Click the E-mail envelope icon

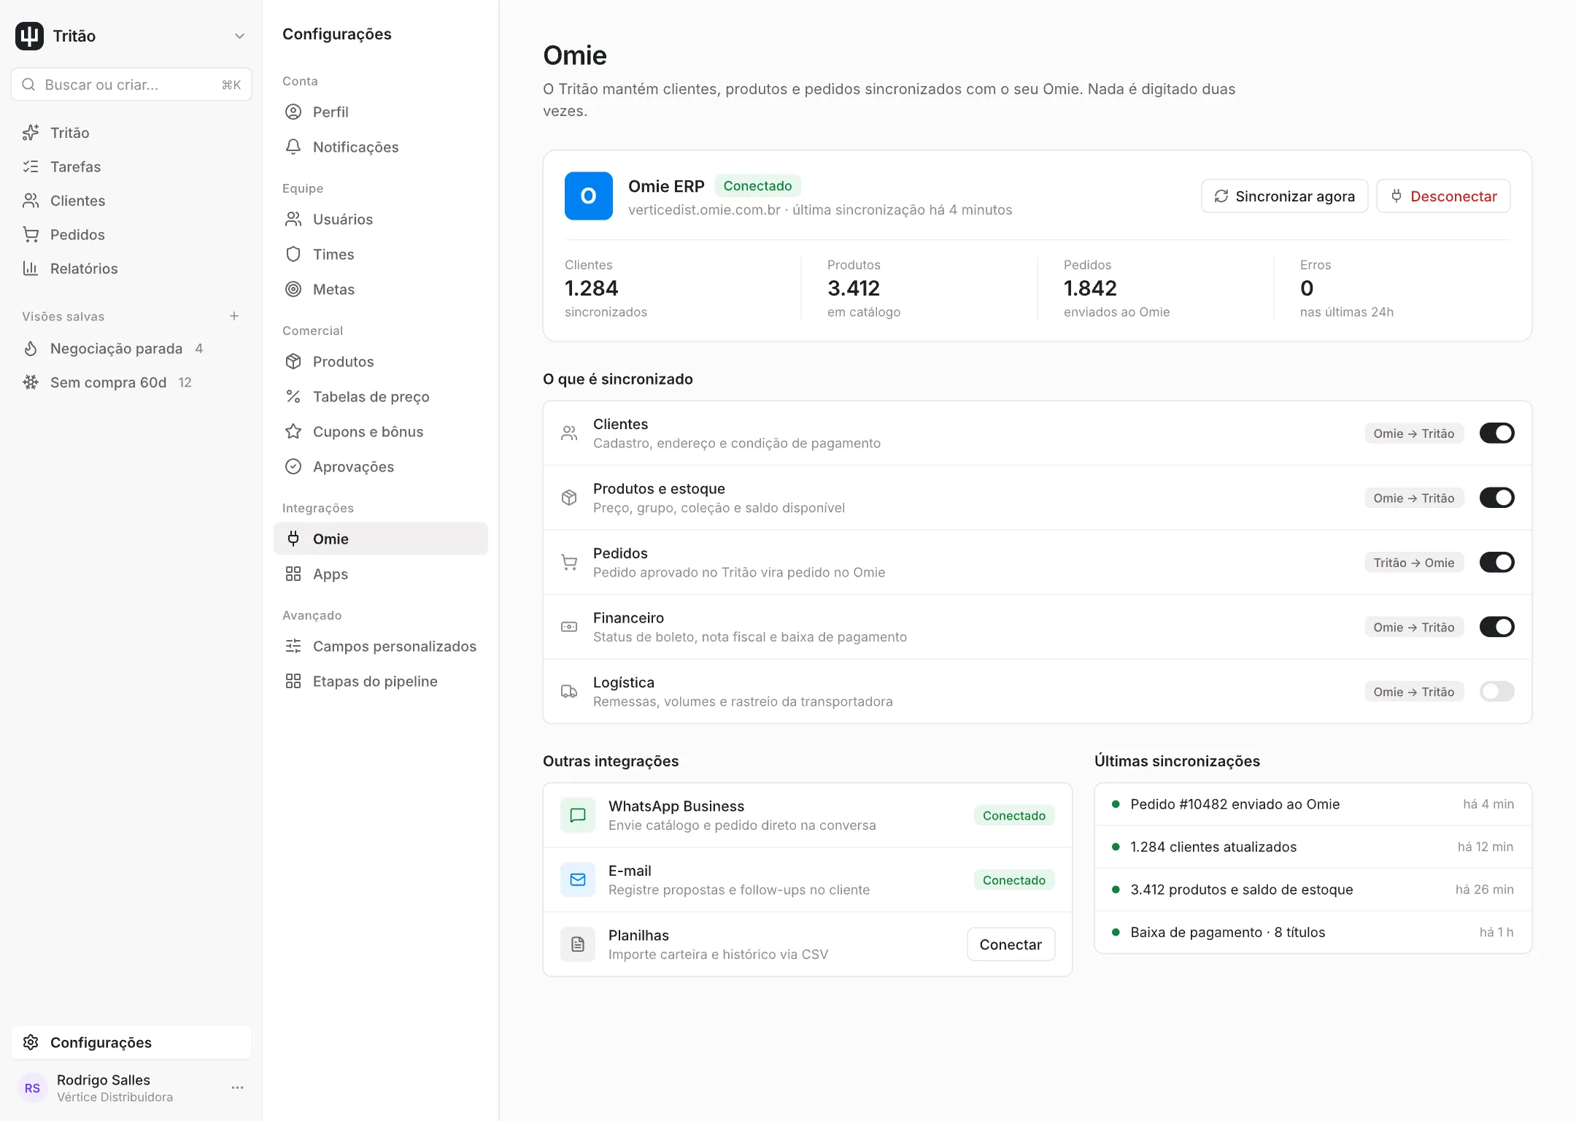pyautogui.click(x=578, y=879)
